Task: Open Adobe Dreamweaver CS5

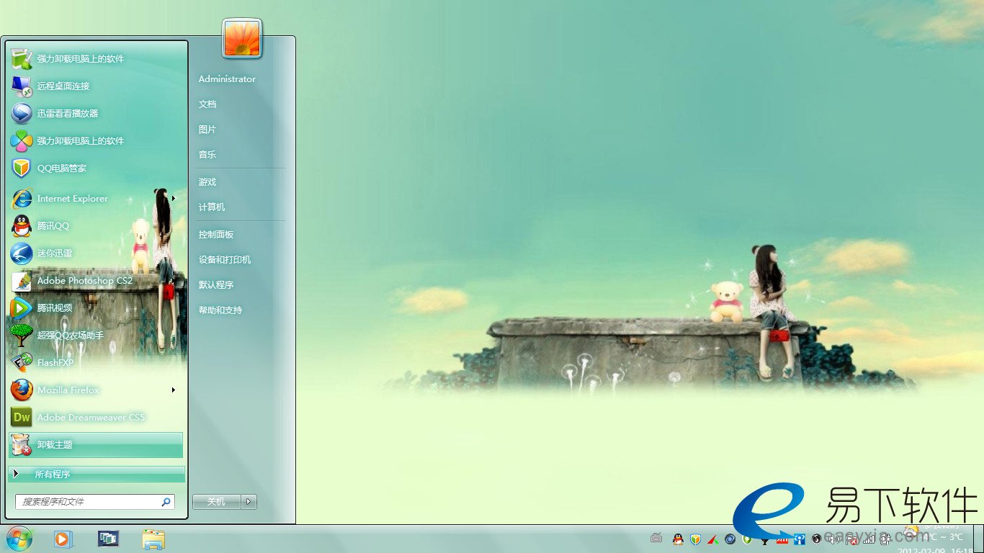Action: tap(90, 418)
